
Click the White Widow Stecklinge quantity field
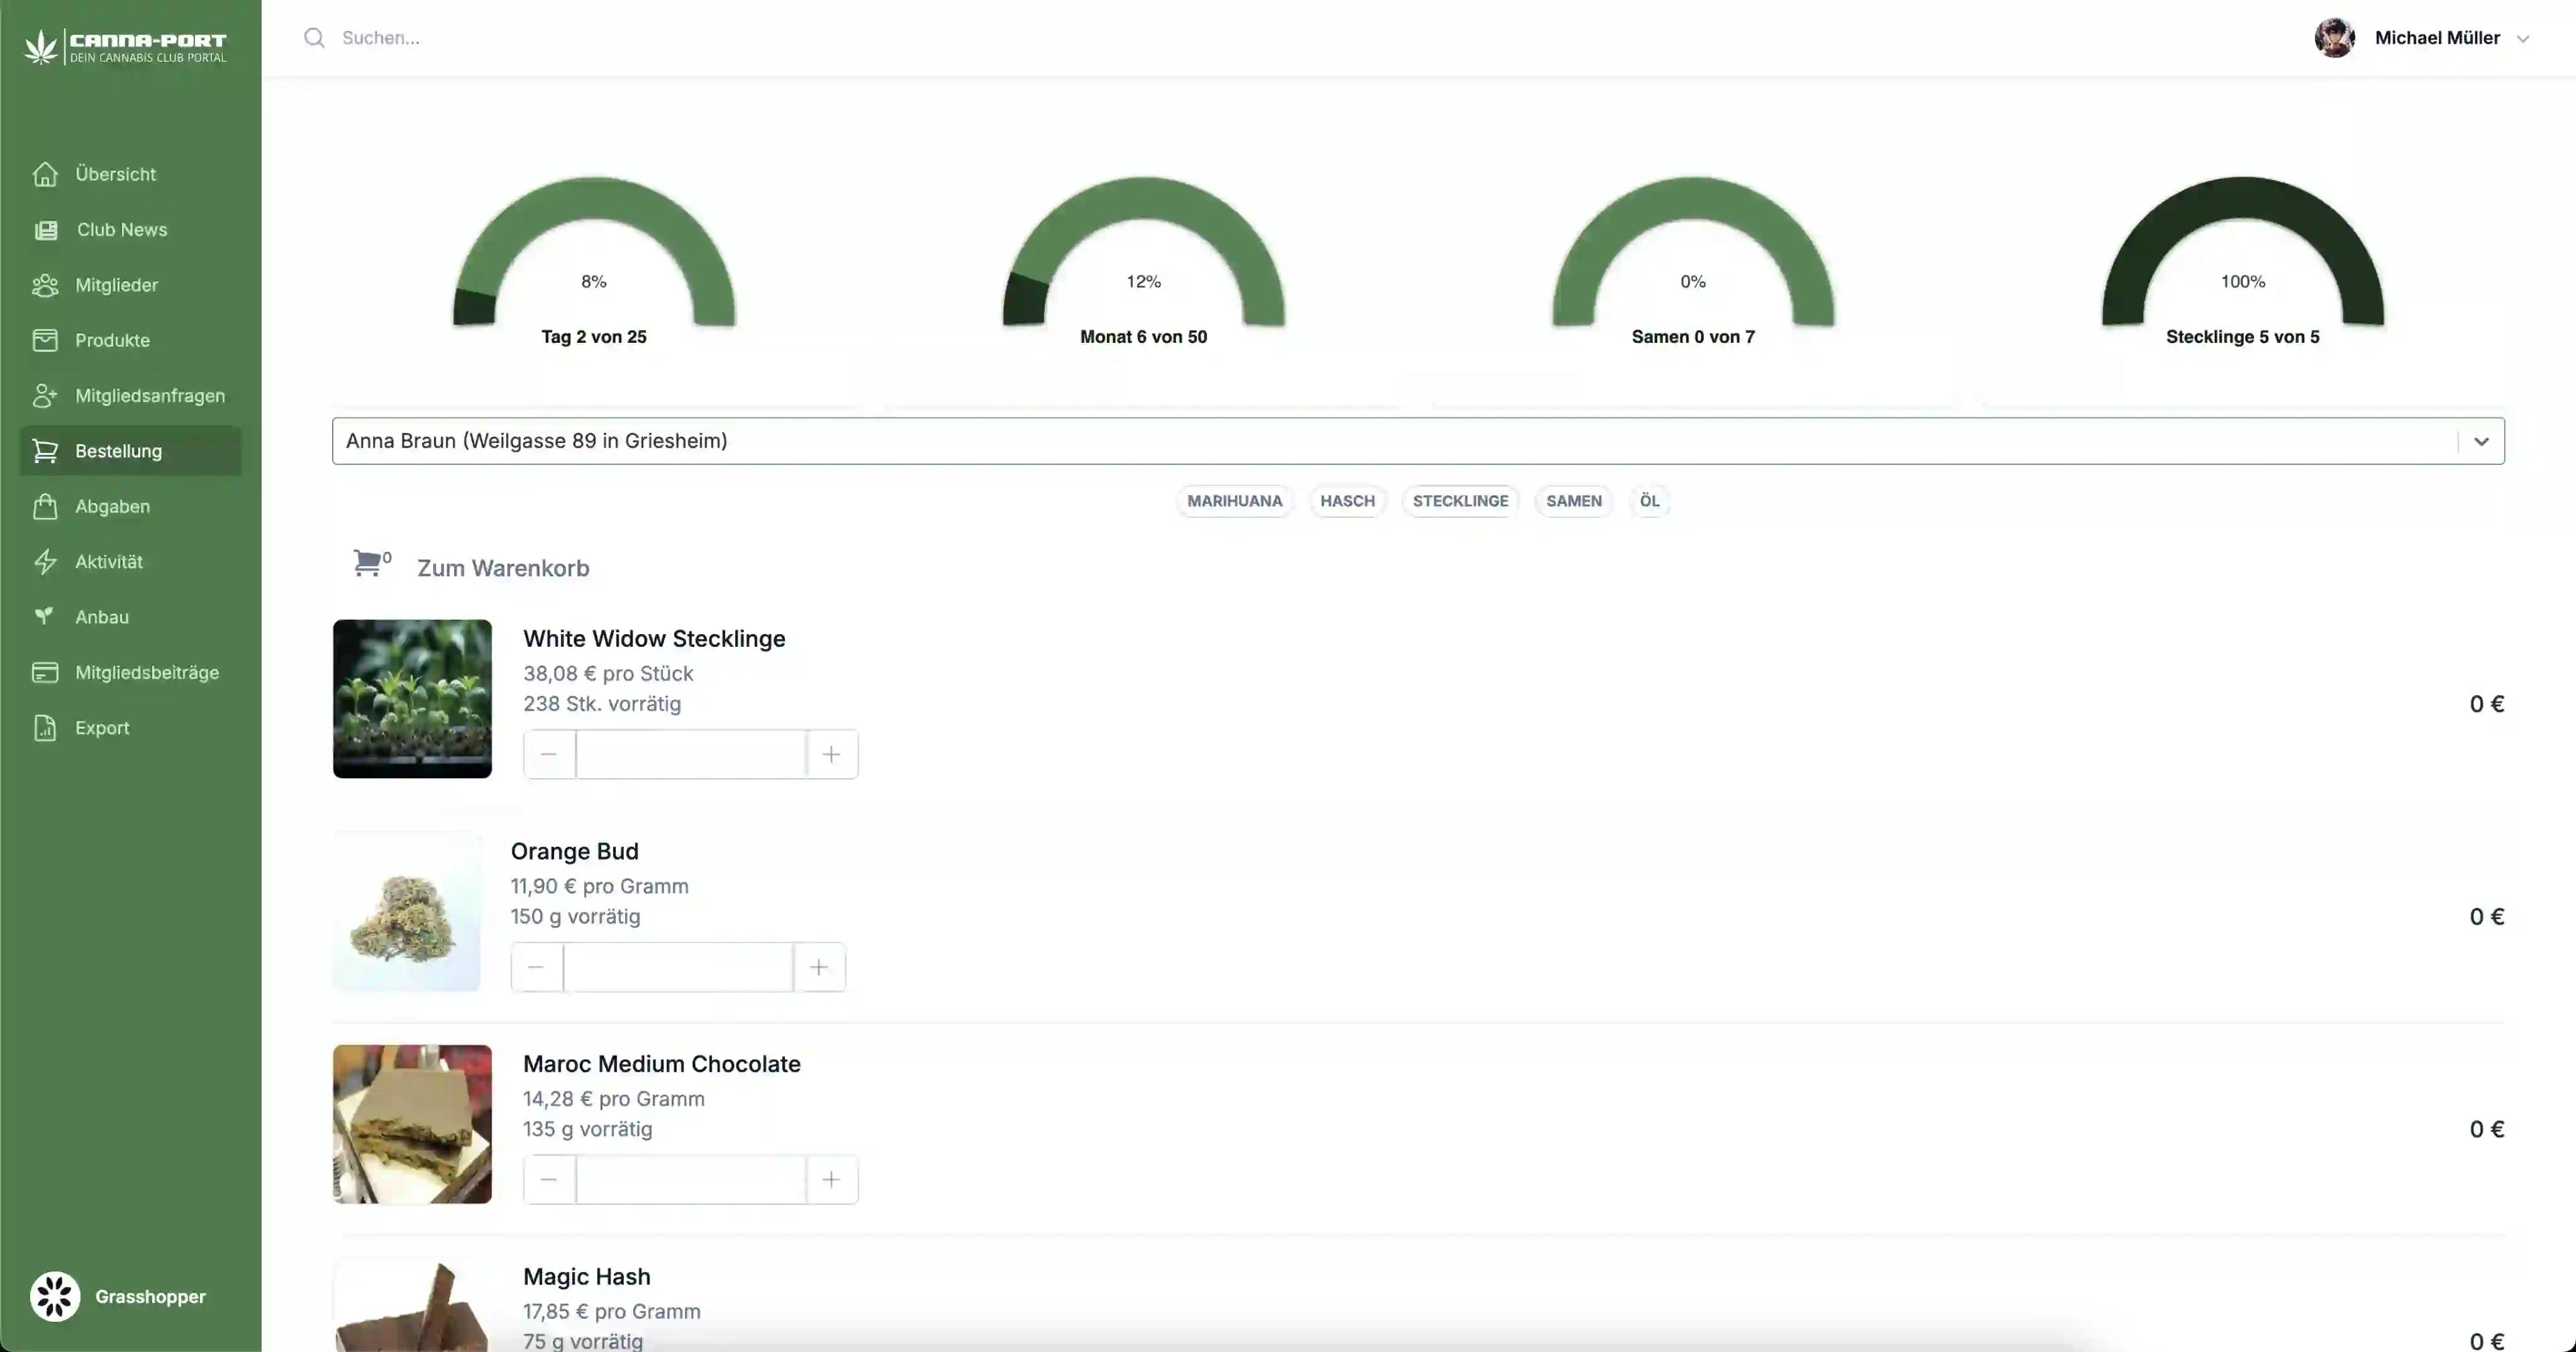pyautogui.click(x=691, y=754)
